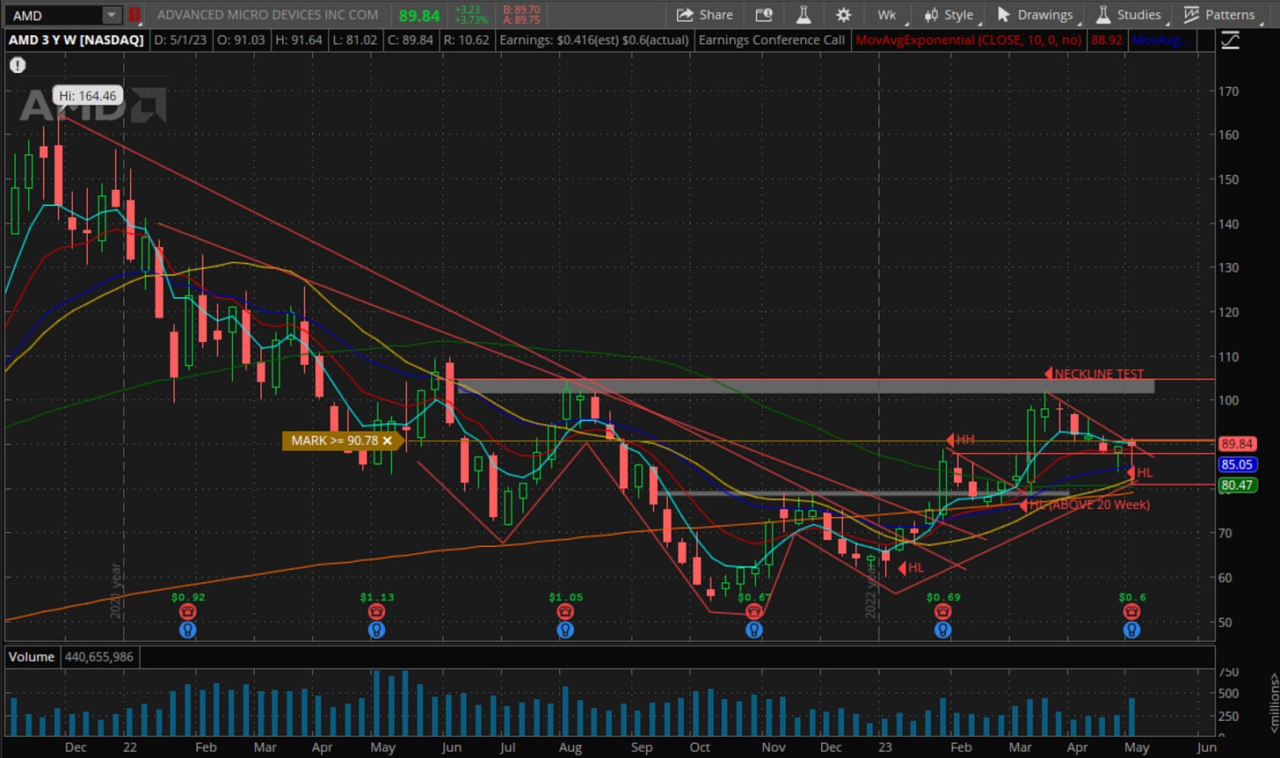Click the Earnings: $0.416(est) $0.6(actual) readout
Image resolution: width=1280 pixels, height=758 pixels.
tap(593, 40)
